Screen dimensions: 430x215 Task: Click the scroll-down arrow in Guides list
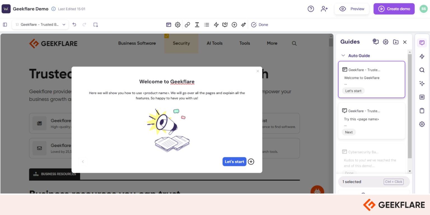click(410, 171)
